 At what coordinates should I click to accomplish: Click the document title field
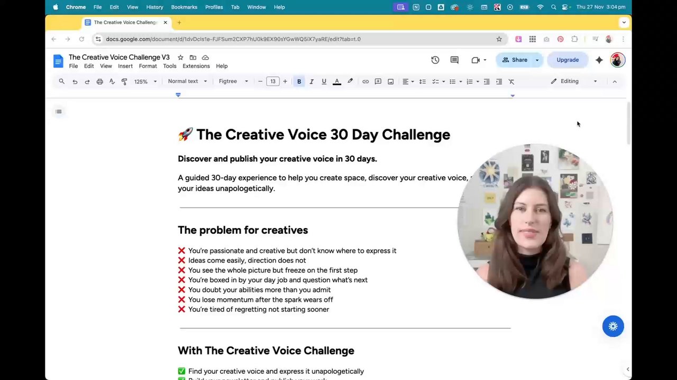[x=119, y=57]
